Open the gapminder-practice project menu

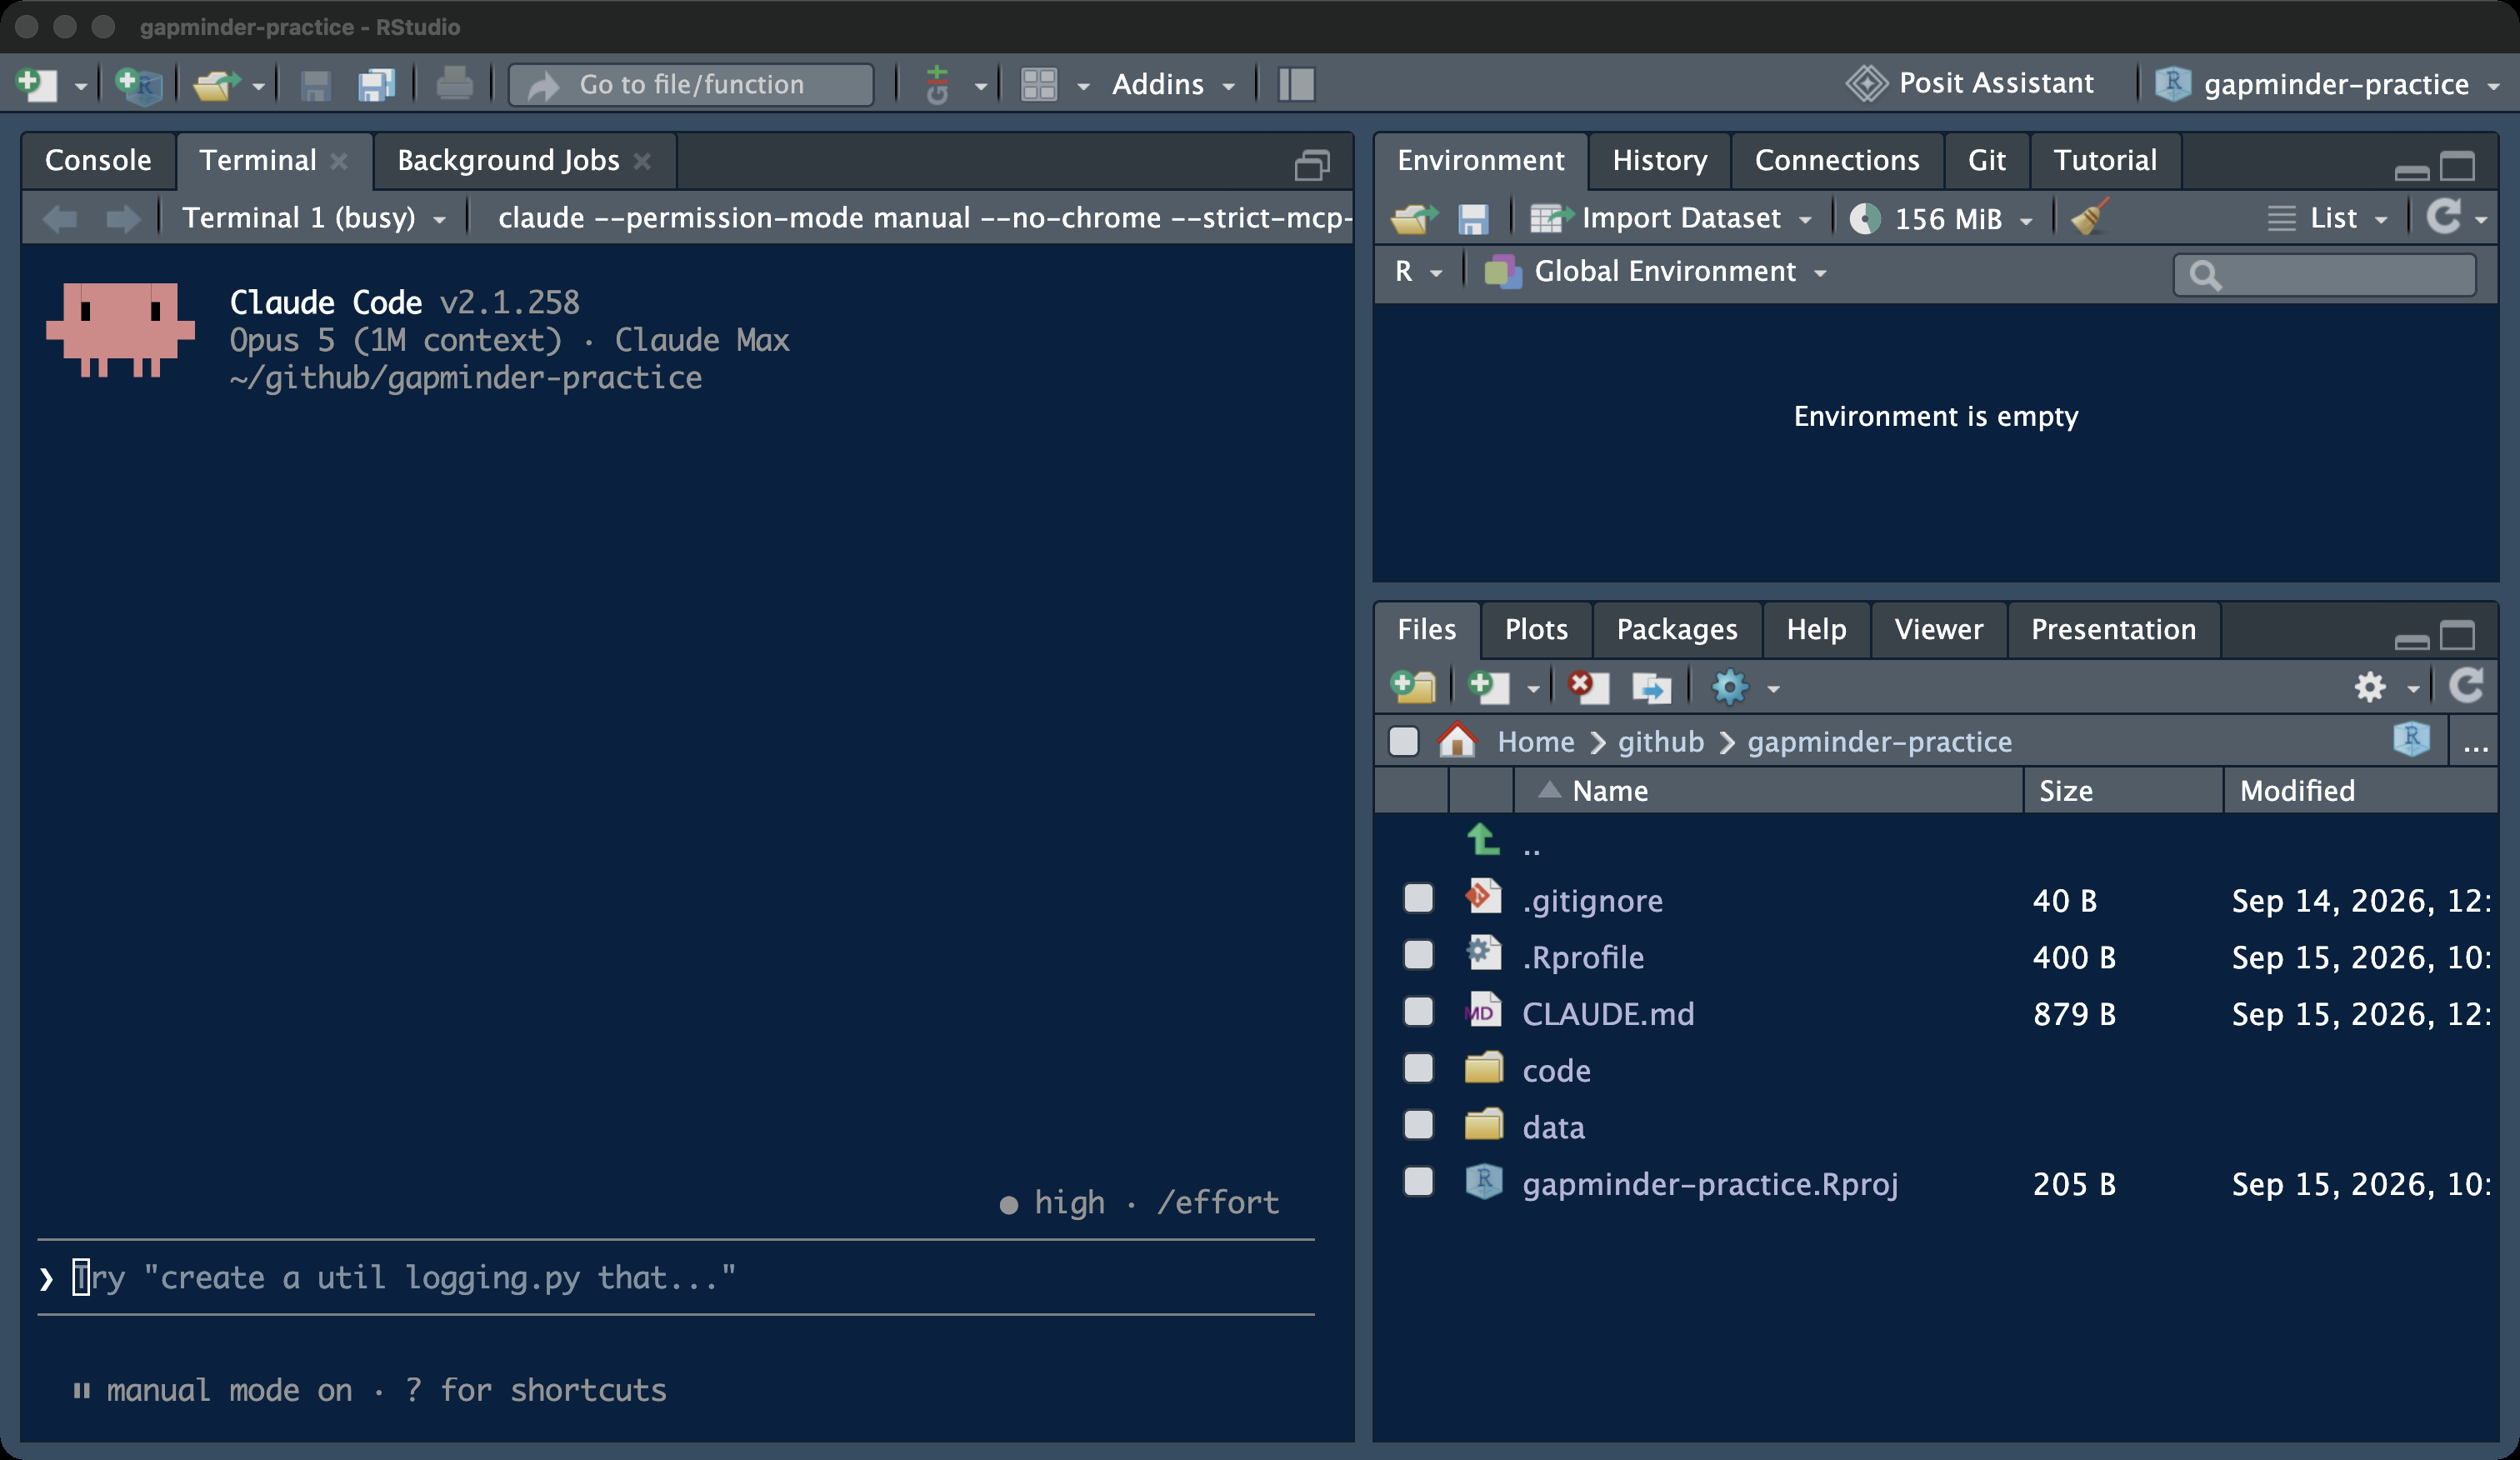2327,84
